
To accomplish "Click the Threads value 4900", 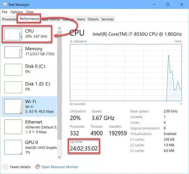I will coord(96,133).
